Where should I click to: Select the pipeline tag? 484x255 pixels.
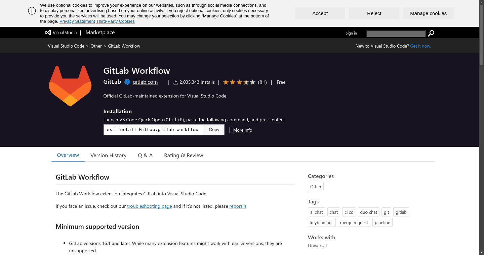[x=382, y=222]
